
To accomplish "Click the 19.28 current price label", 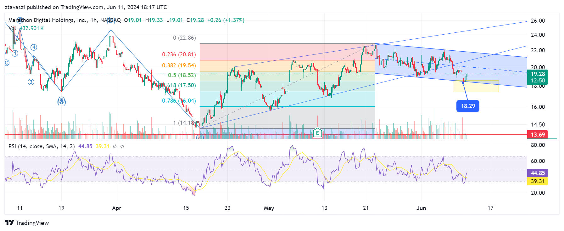I will point(538,74).
